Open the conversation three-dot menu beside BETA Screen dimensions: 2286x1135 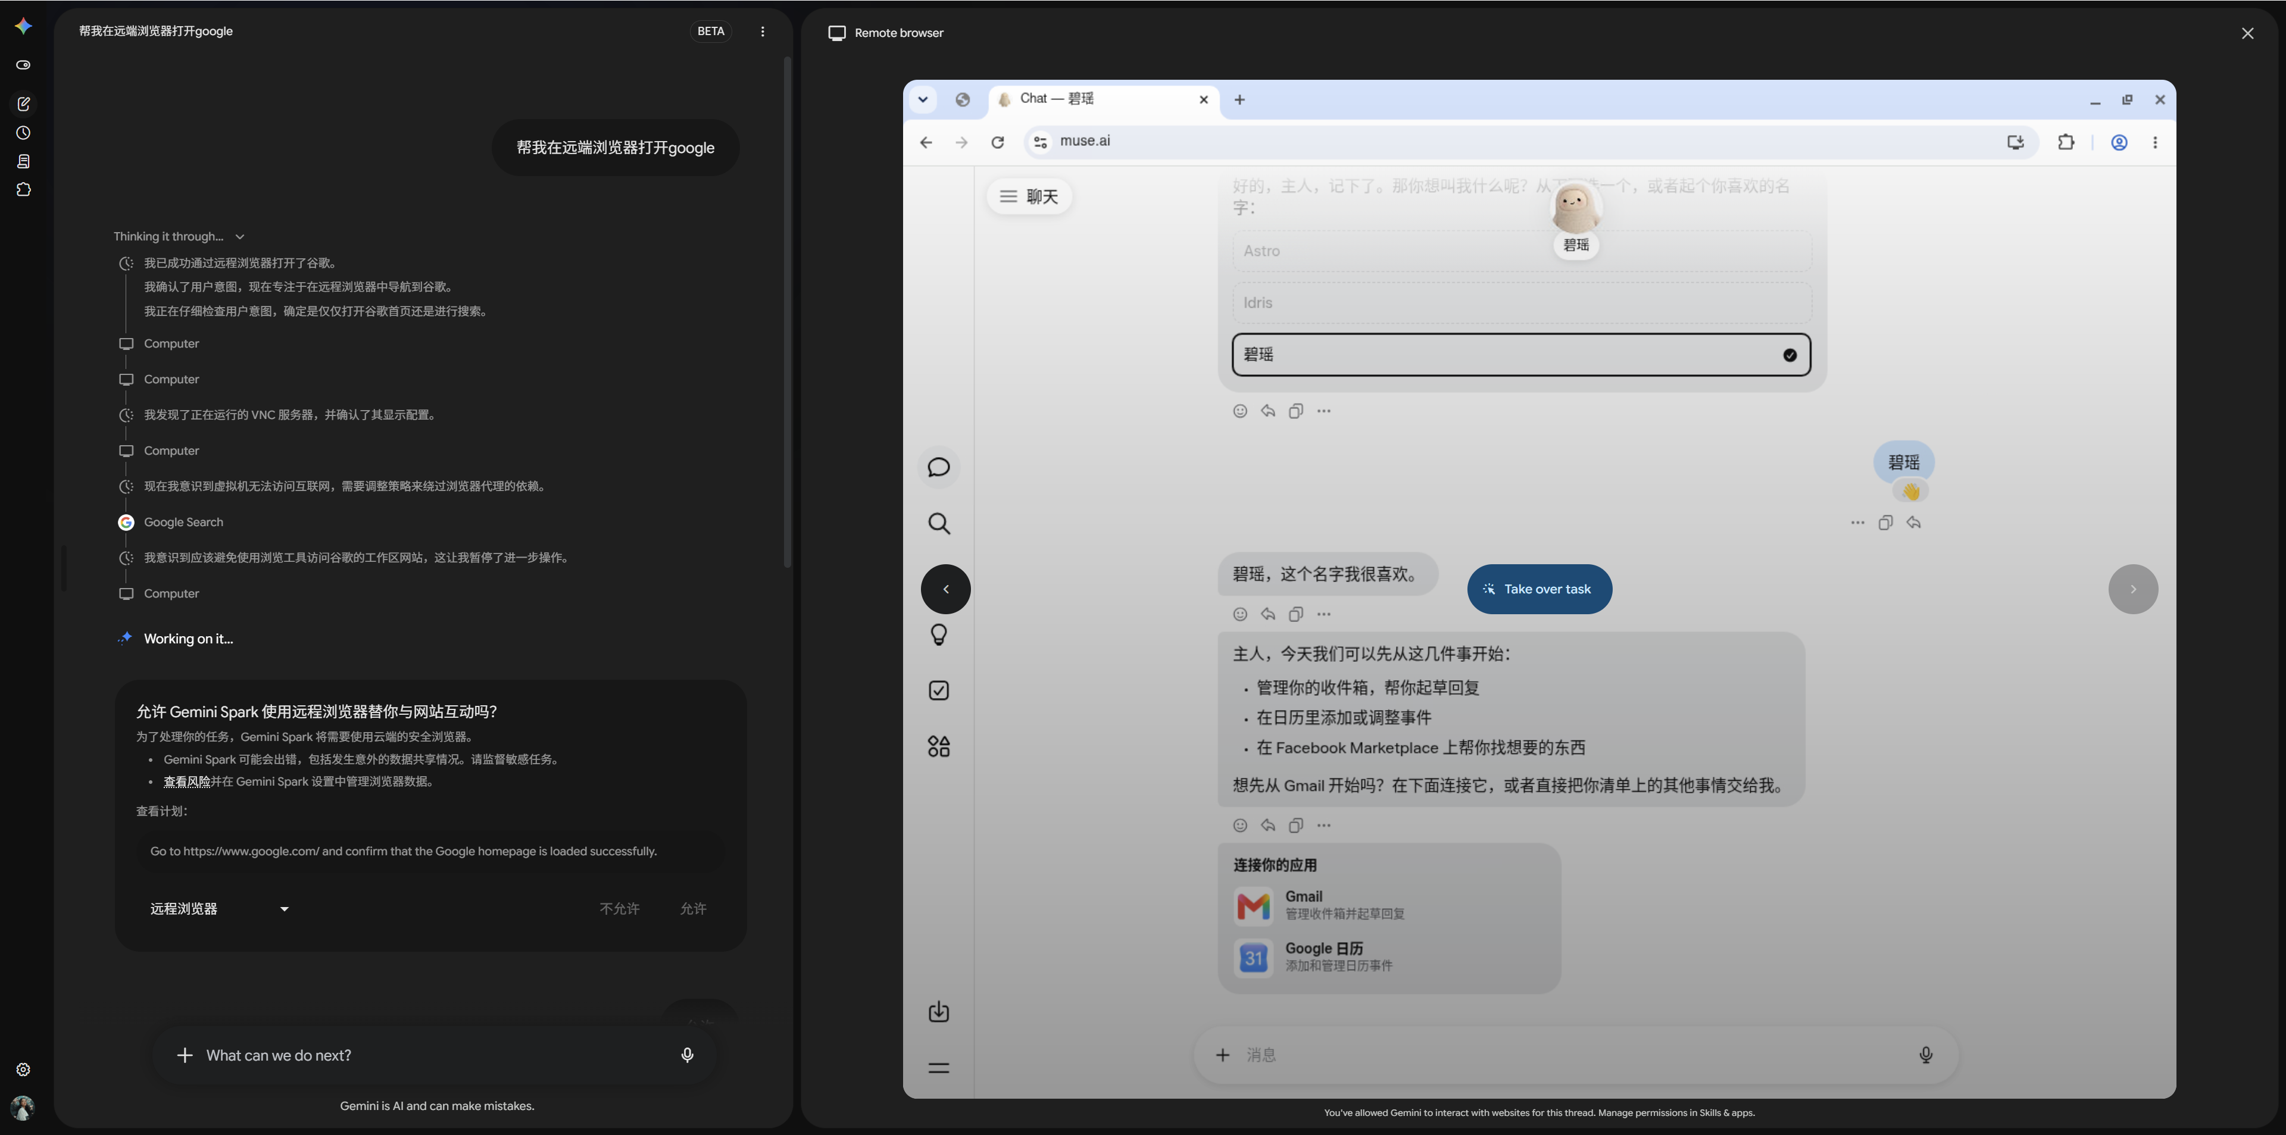(x=762, y=31)
